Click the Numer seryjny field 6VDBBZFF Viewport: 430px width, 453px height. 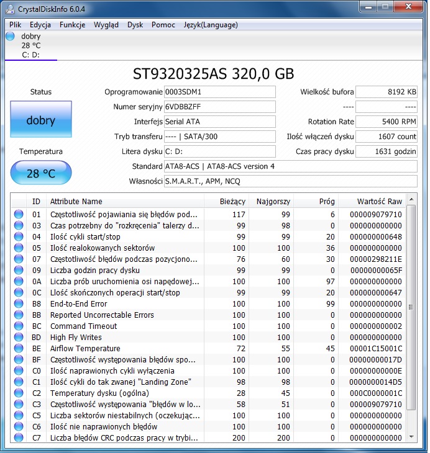(219, 107)
